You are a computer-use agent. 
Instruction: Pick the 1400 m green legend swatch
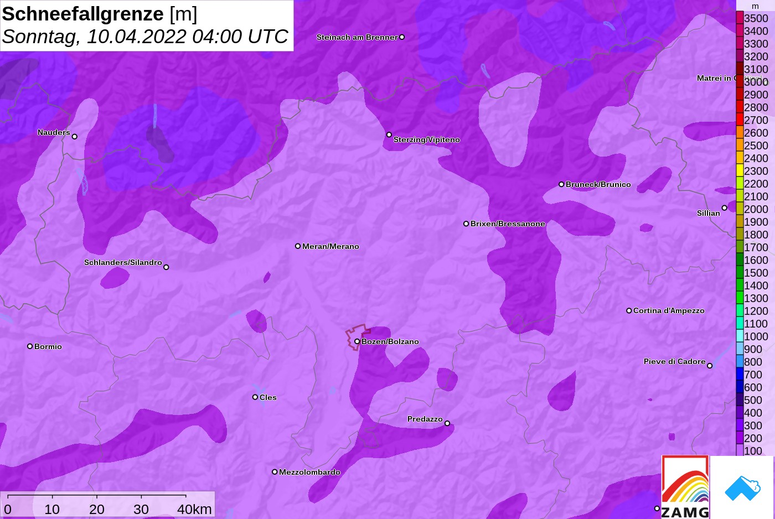pyautogui.click(x=740, y=285)
